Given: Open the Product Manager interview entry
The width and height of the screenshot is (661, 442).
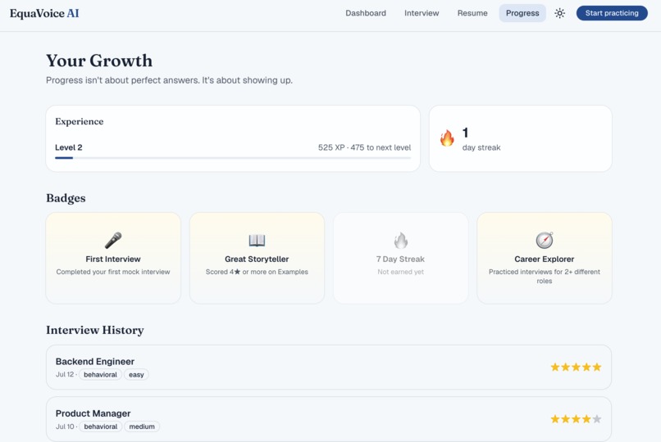Looking at the screenshot, I should (328, 419).
